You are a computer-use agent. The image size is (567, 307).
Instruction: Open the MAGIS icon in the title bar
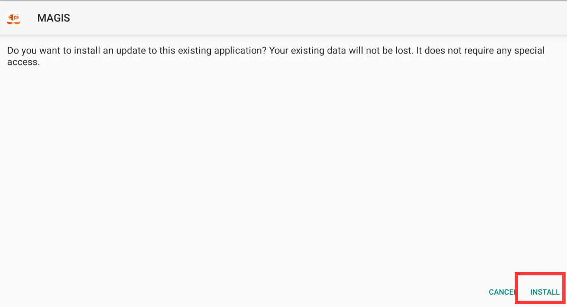coord(13,18)
